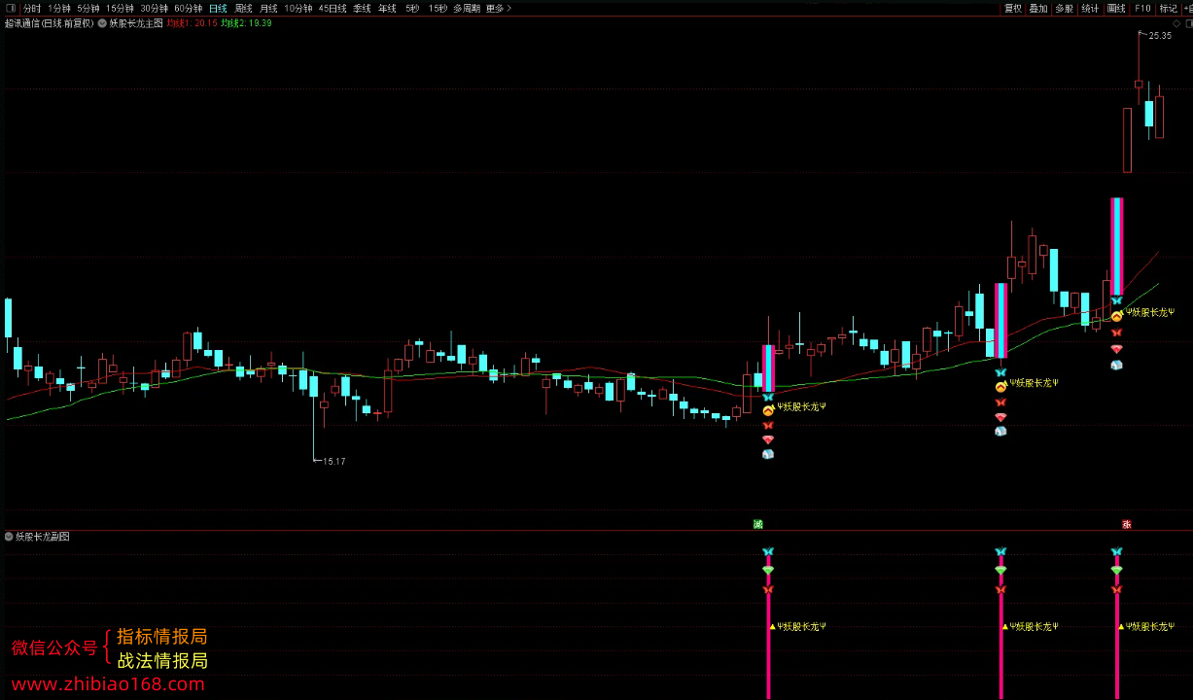The height and width of the screenshot is (700, 1193).
Task: Click red butterfly icon under first signal candle
Action: (768, 425)
